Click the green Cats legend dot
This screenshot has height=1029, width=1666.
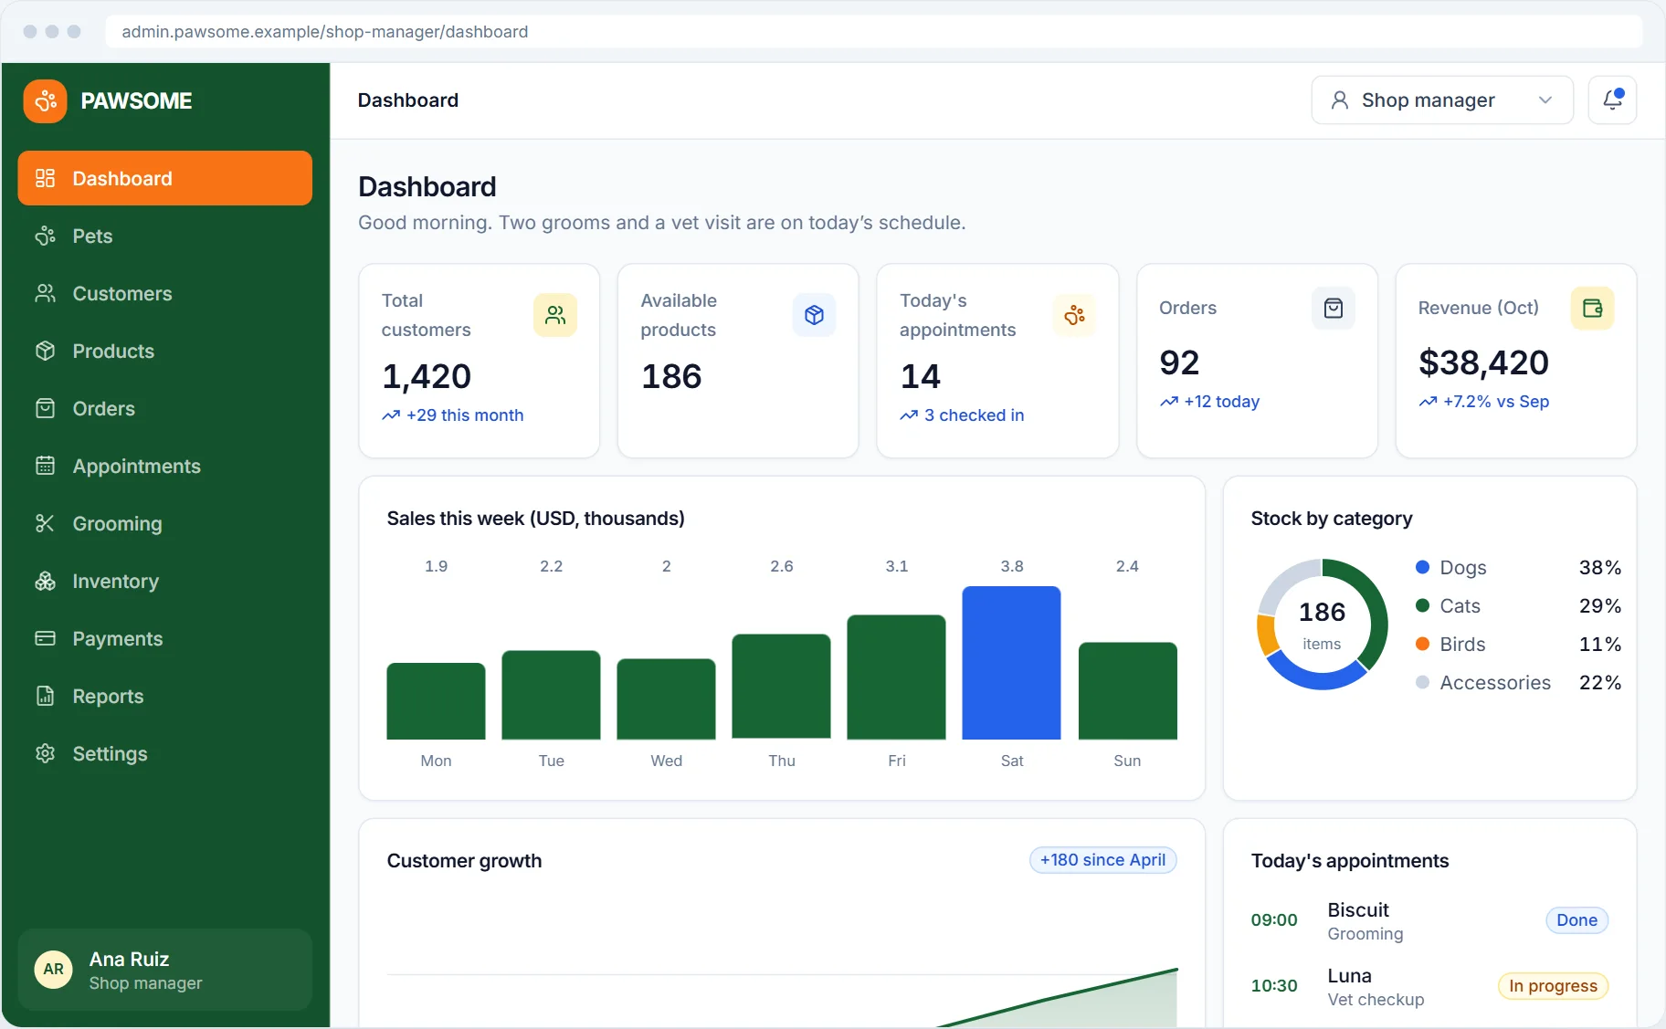coord(1422,605)
